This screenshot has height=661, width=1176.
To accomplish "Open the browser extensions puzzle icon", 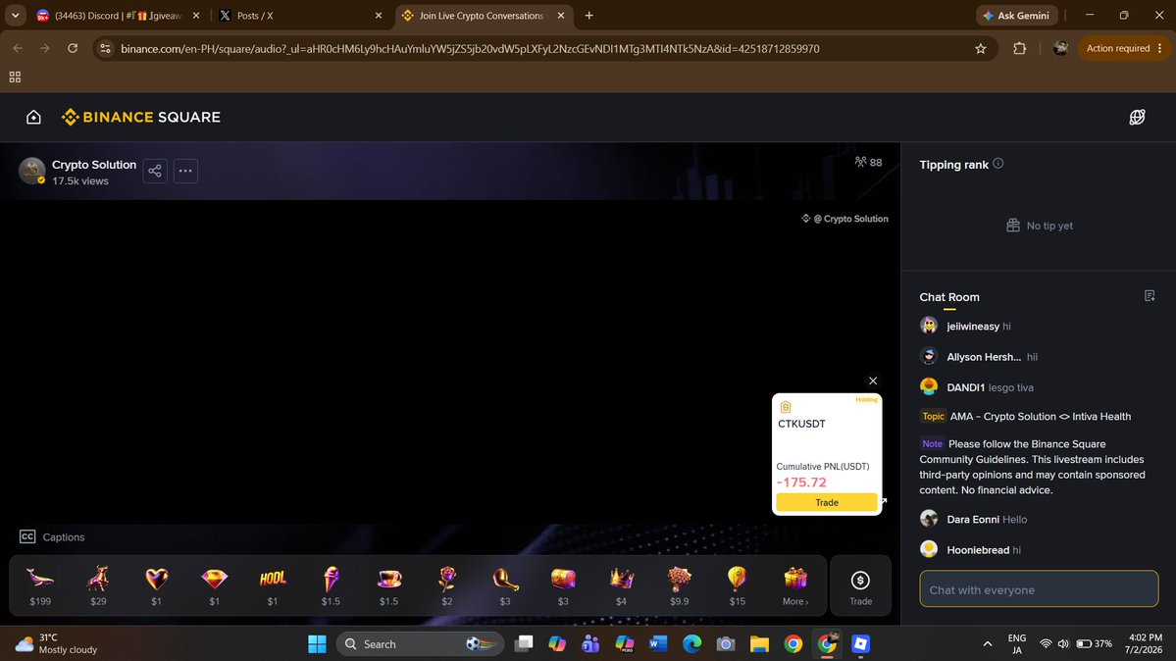I will [x=1019, y=48].
